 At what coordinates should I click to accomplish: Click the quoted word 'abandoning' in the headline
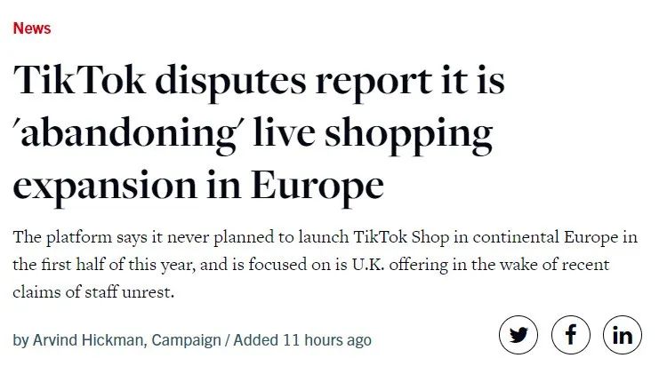tap(131, 133)
